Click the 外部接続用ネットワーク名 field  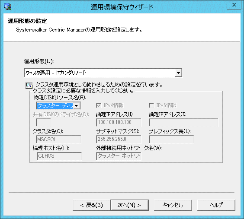(x=119, y=156)
